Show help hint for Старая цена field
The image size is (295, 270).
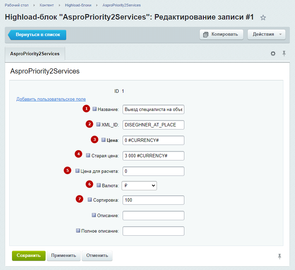pos(88,155)
